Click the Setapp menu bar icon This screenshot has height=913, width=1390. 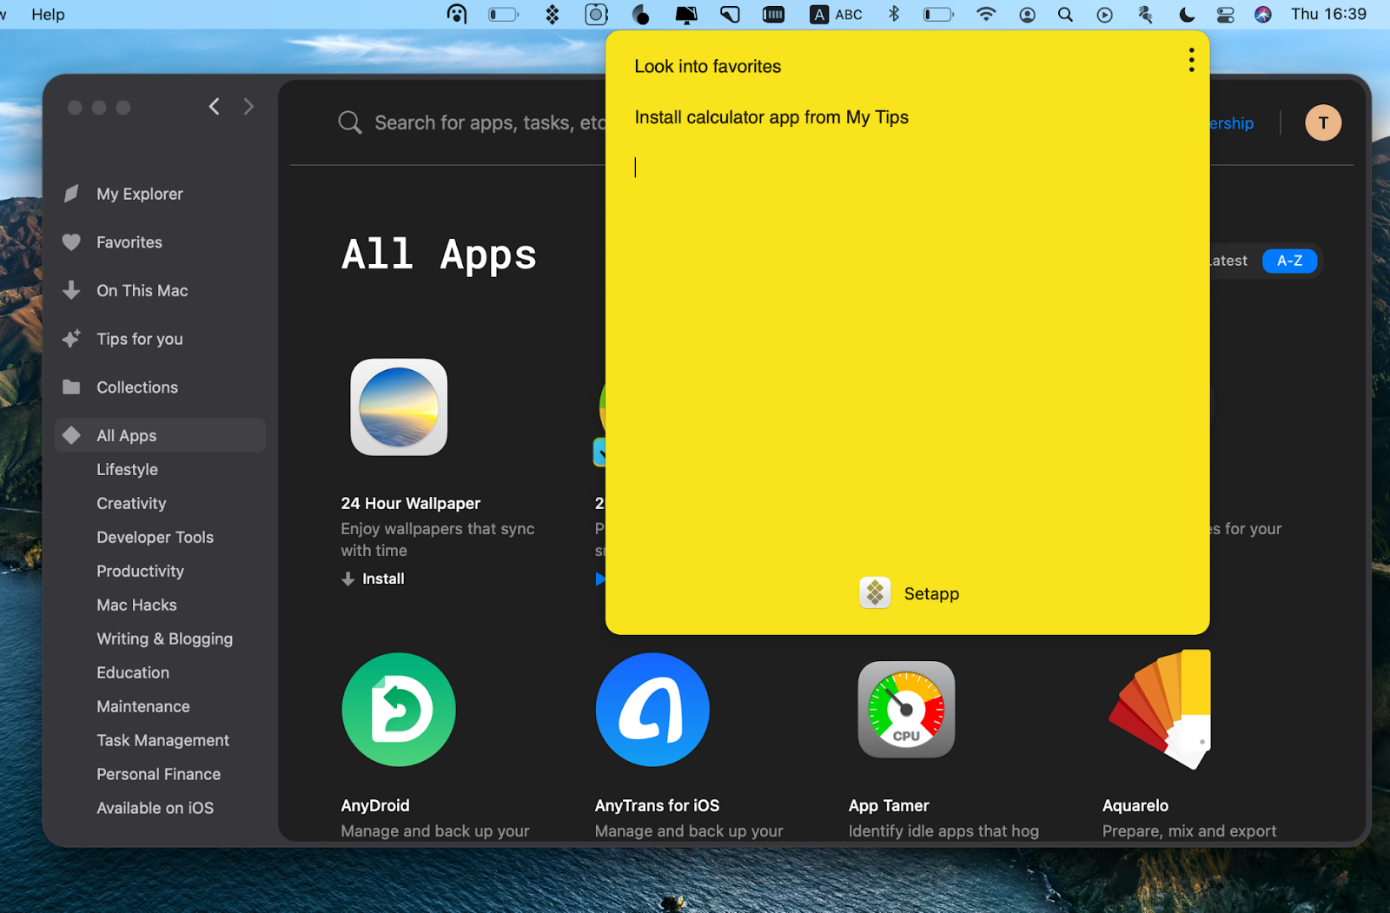(552, 15)
